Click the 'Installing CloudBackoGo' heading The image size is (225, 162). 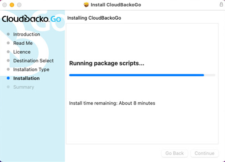(94, 18)
